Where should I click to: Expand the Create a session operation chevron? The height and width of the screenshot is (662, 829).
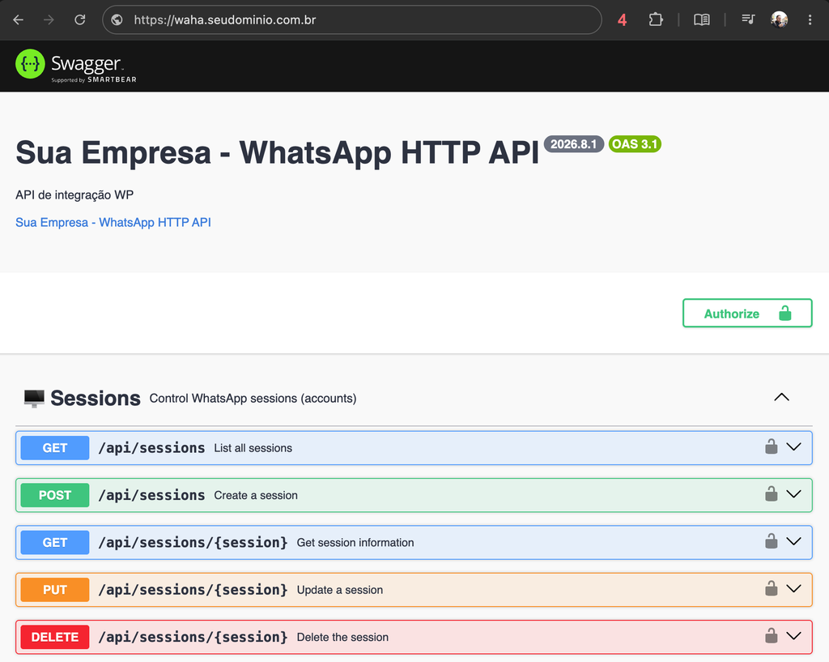[x=793, y=494]
